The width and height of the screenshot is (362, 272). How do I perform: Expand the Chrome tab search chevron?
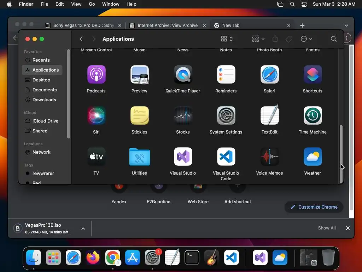coord(346,25)
